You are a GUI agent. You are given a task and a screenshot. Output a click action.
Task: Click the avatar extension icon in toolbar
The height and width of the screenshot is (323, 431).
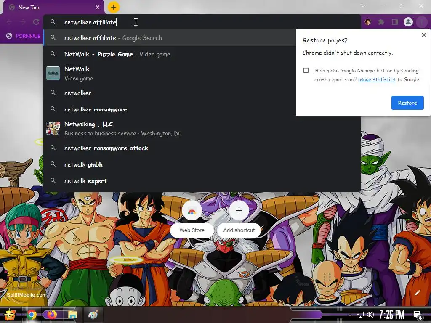click(368, 22)
